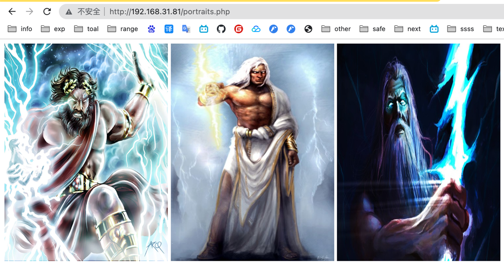Image resolution: width=504 pixels, height=266 pixels.
Task: Reload the portraits.php page
Action: (47, 11)
